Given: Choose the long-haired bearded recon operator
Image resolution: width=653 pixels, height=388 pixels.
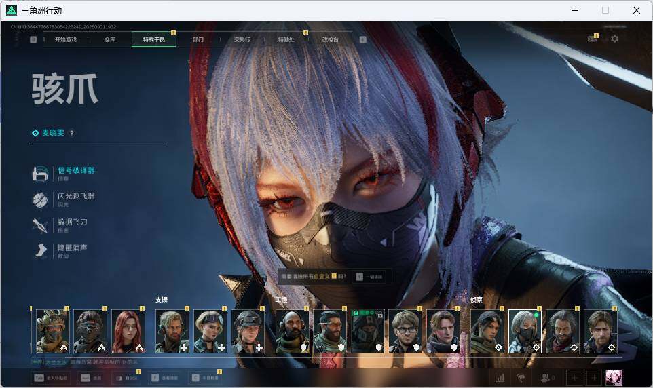Looking at the screenshot, I should pos(563,331).
